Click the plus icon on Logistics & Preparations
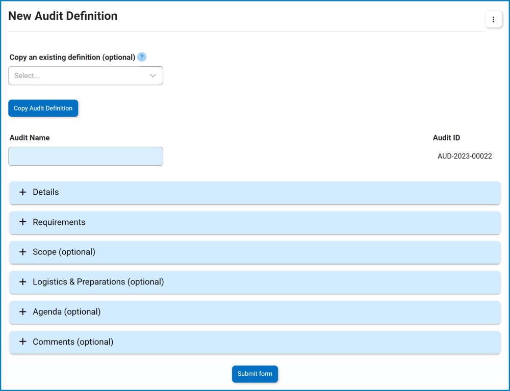The image size is (510, 391). coord(22,282)
